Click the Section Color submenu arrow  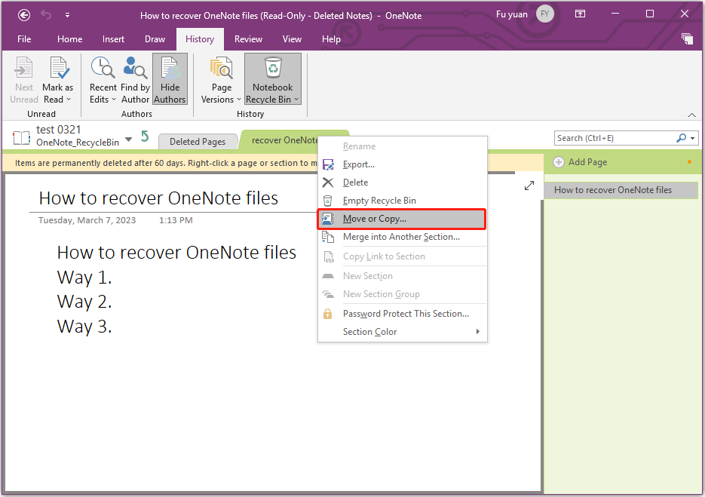tap(477, 332)
